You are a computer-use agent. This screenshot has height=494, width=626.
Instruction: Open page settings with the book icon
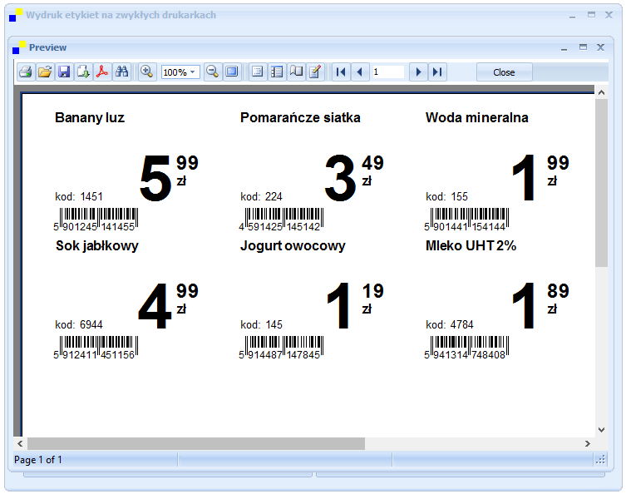pyautogui.click(x=296, y=72)
